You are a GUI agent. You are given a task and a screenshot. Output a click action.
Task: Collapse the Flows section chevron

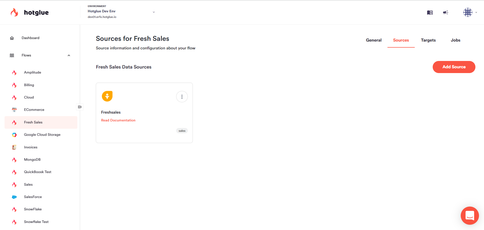click(x=69, y=55)
